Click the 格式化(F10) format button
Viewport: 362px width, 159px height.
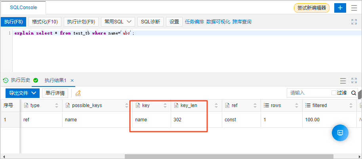click(45, 22)
